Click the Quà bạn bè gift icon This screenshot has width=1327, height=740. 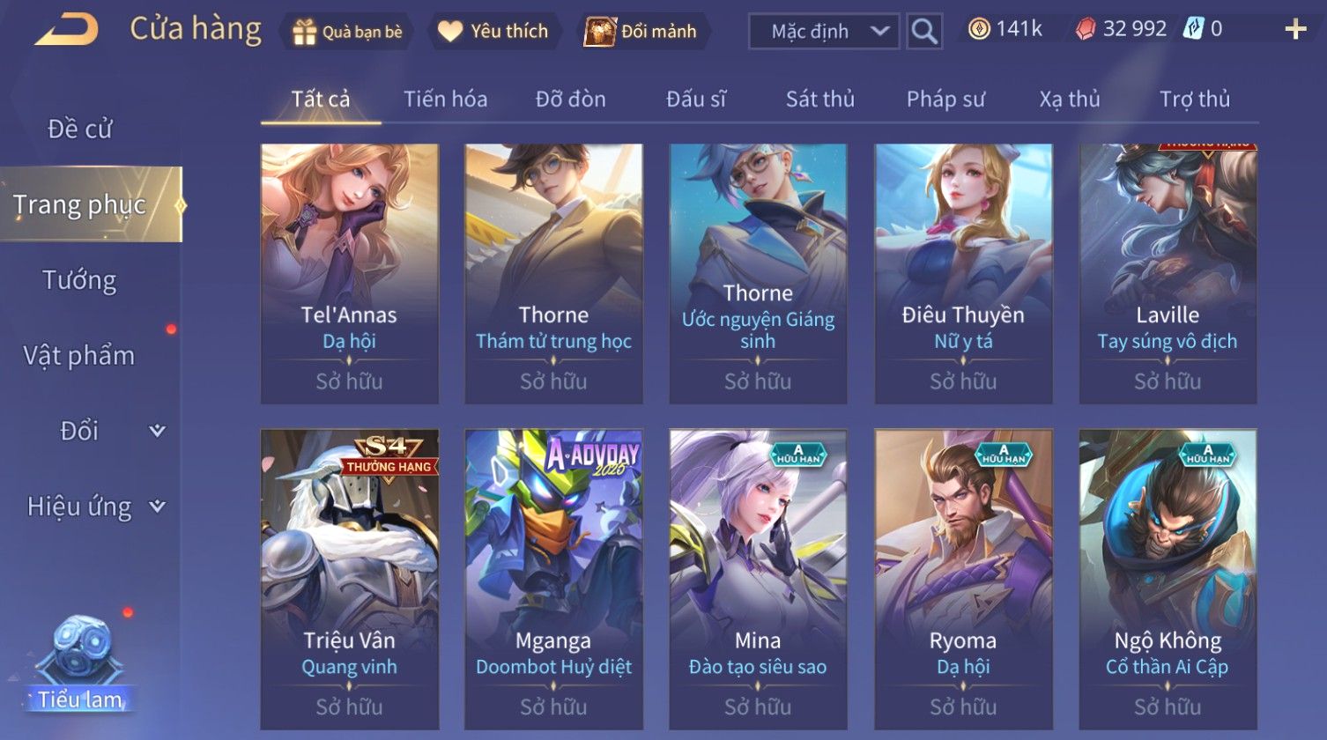[304, 33]
